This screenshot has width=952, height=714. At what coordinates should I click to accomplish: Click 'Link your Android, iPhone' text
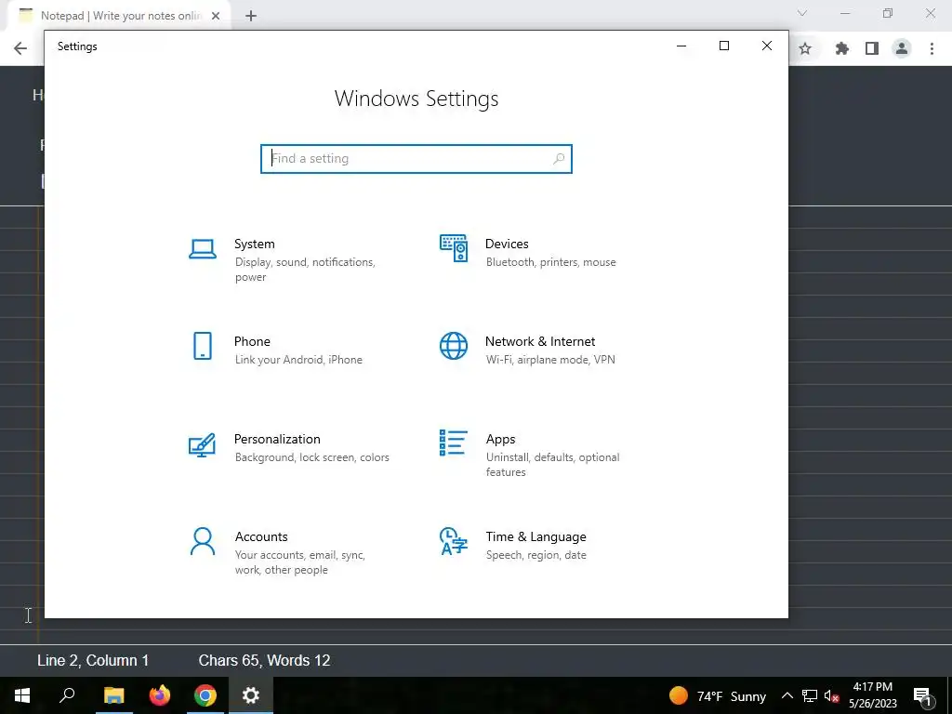click(x=298, y=360)
